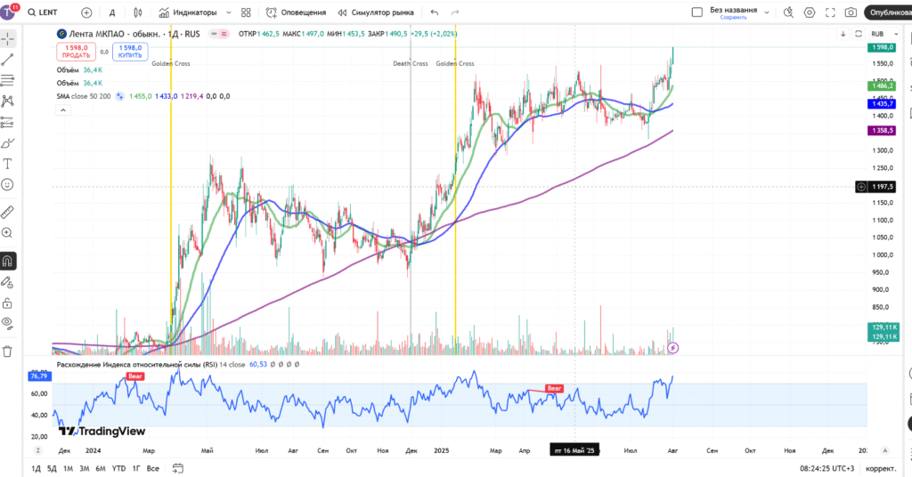Screen dimensions: 912x477
Task: Select the crosshair cursor tool
Action: click(x=7, y=38)
